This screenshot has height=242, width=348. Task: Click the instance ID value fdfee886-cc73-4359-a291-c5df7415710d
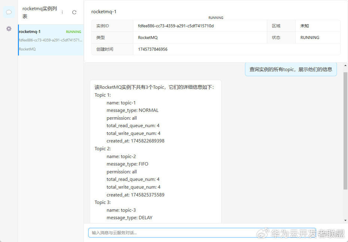(x=176, y=26)
